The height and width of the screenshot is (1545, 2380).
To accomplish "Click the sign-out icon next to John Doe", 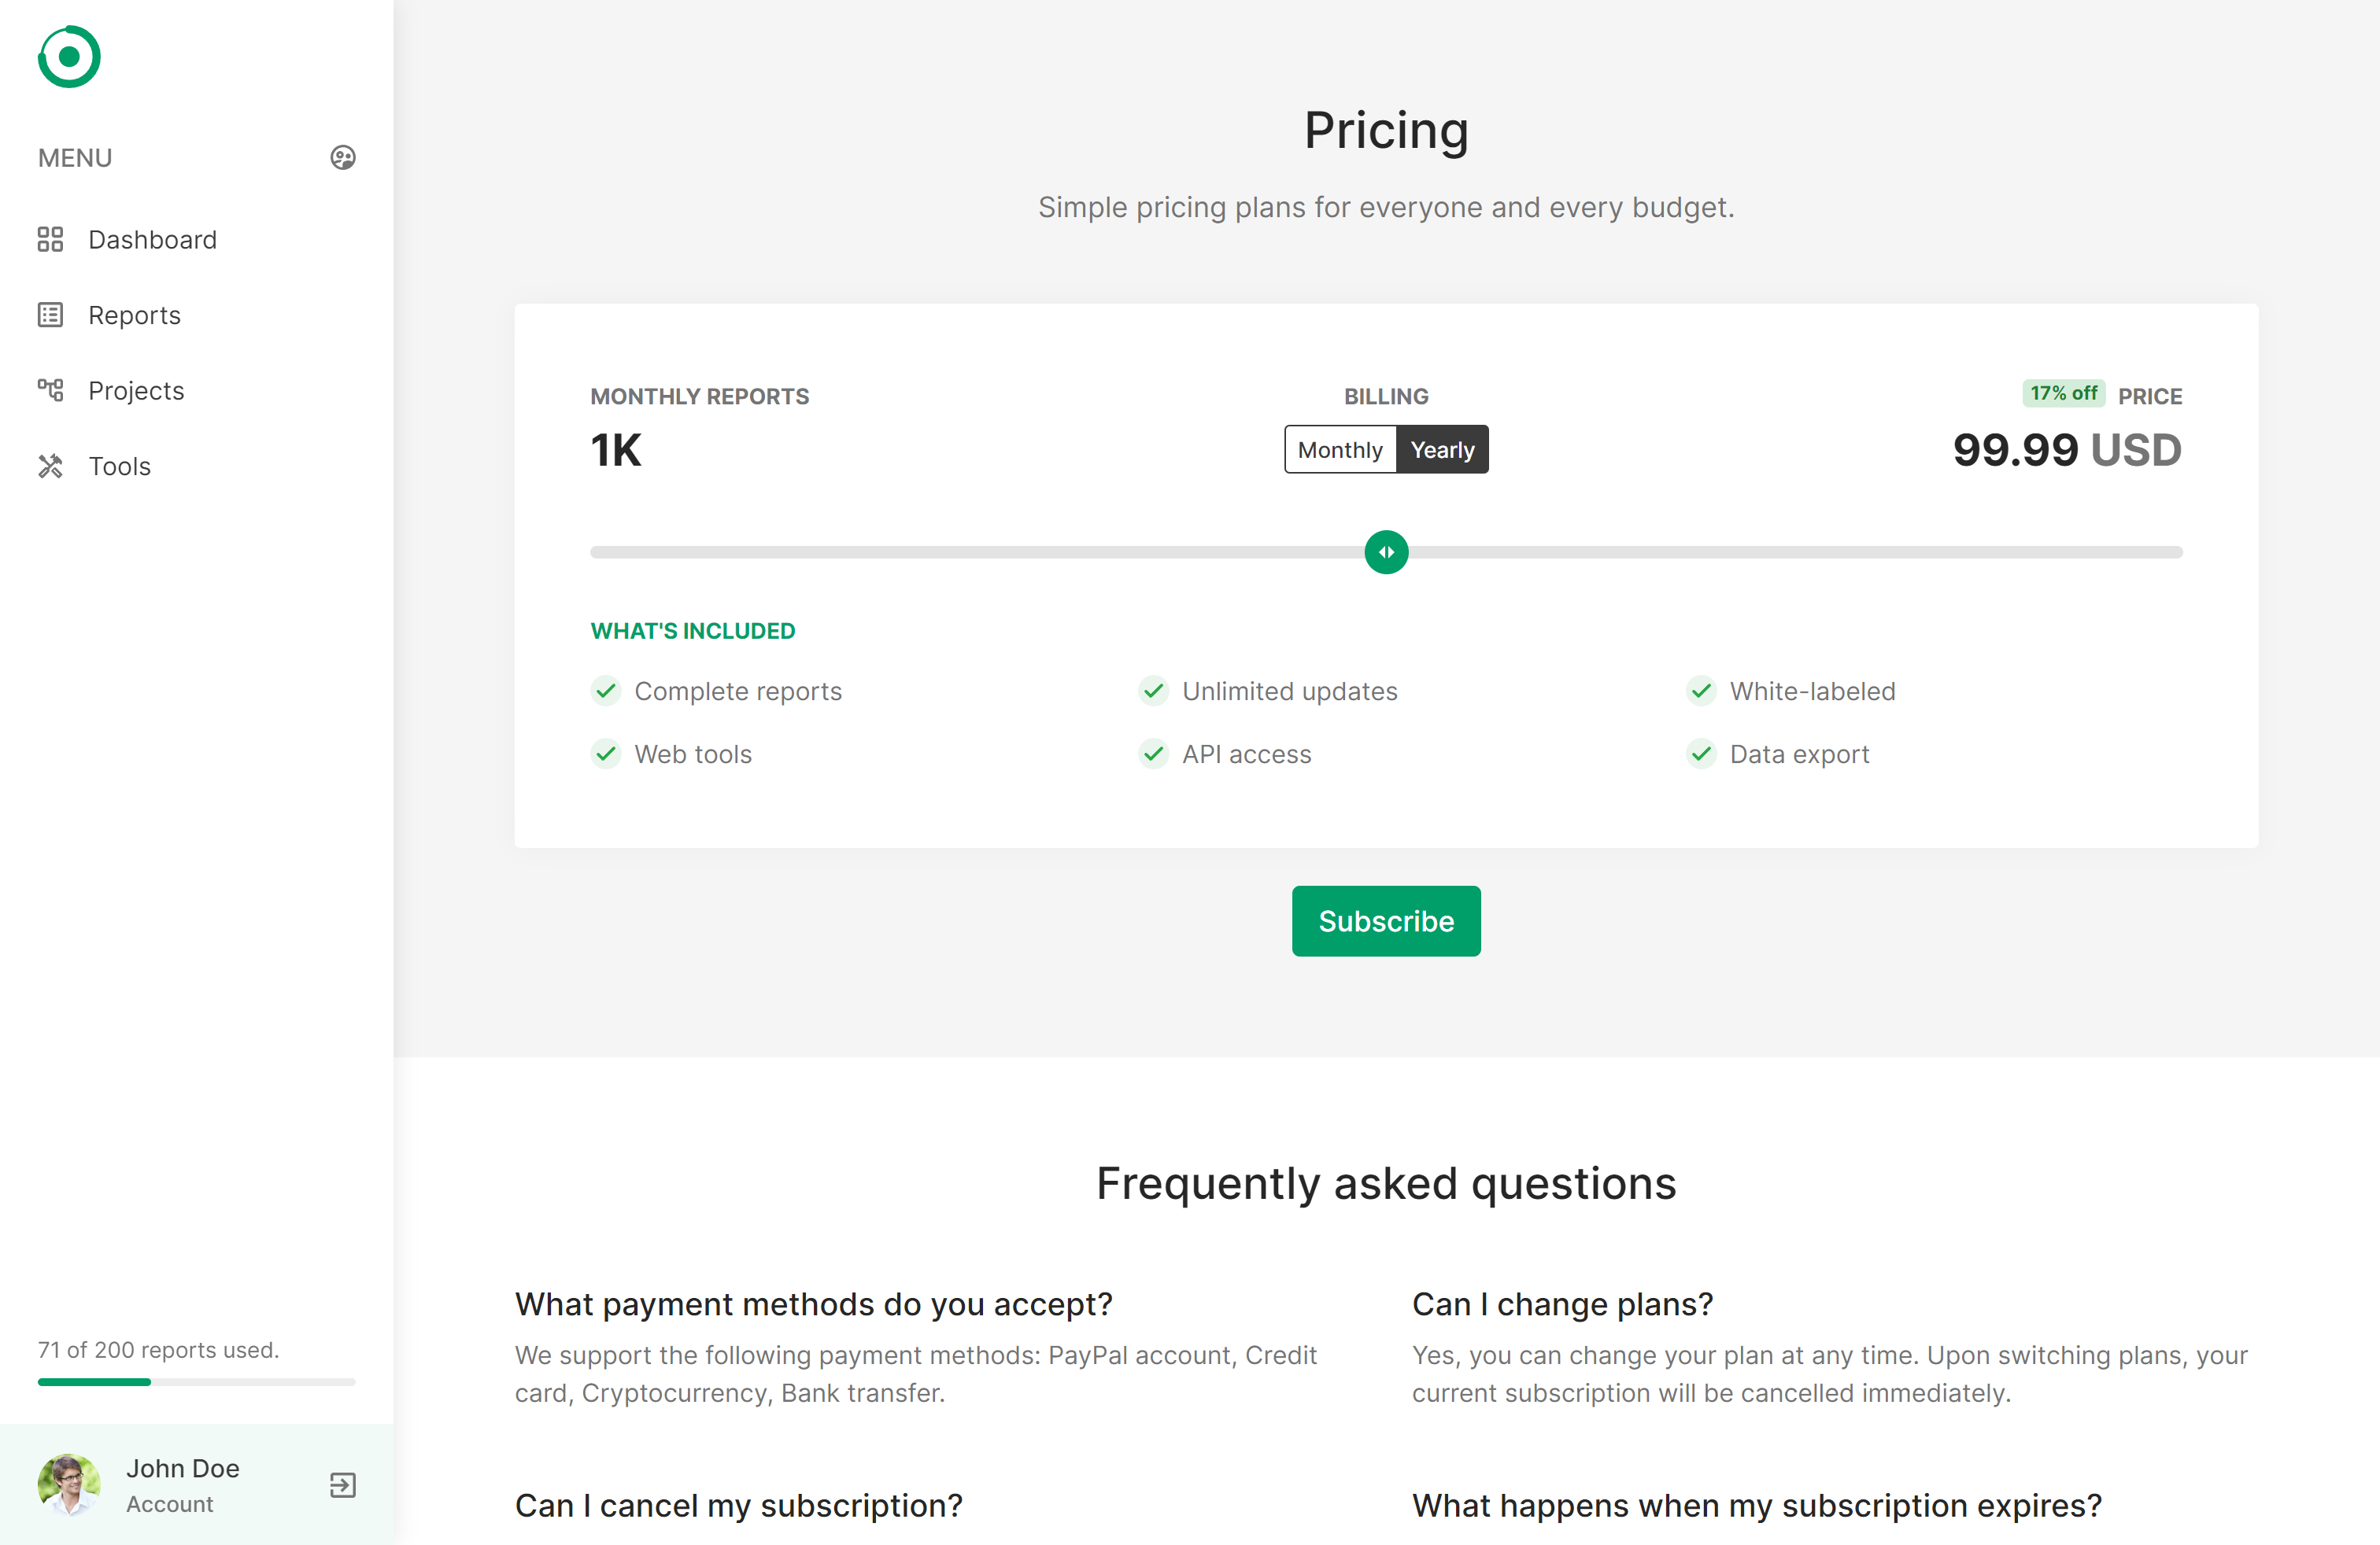I will pos(342,1485).
